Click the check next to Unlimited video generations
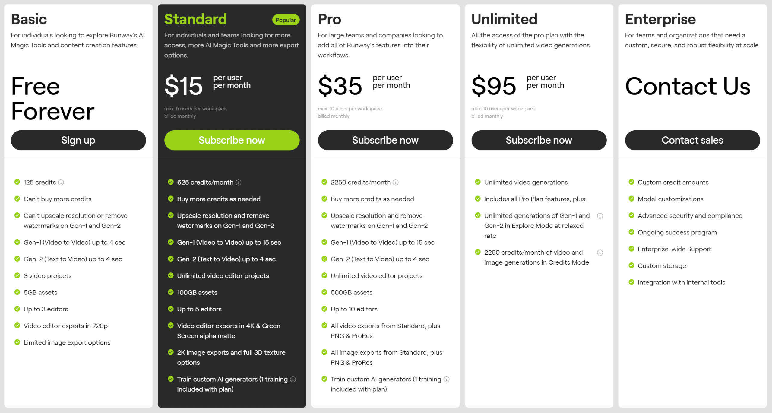This screenshot has width=772, height=413. click(x=478, y=182)
